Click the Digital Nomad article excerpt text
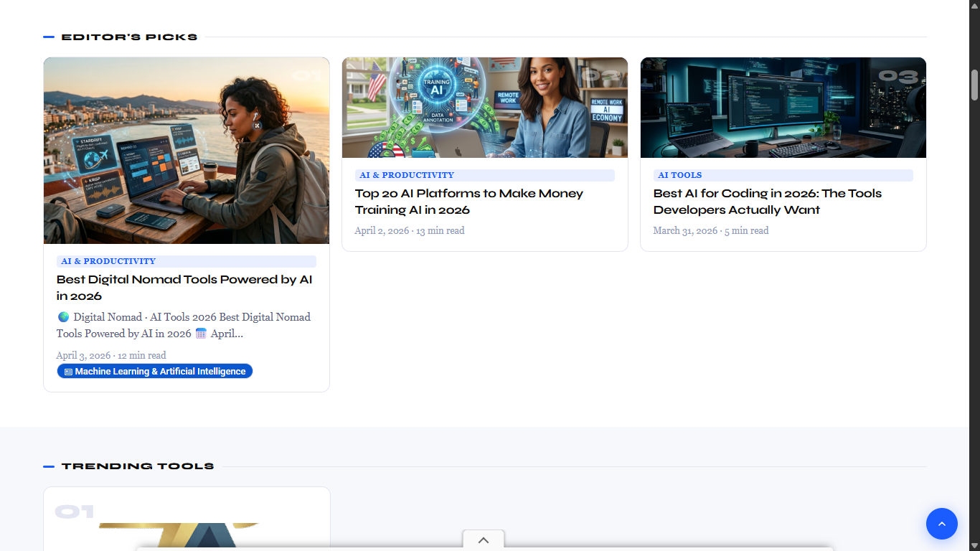Screen dimensions: 980x551 [184, 325]
